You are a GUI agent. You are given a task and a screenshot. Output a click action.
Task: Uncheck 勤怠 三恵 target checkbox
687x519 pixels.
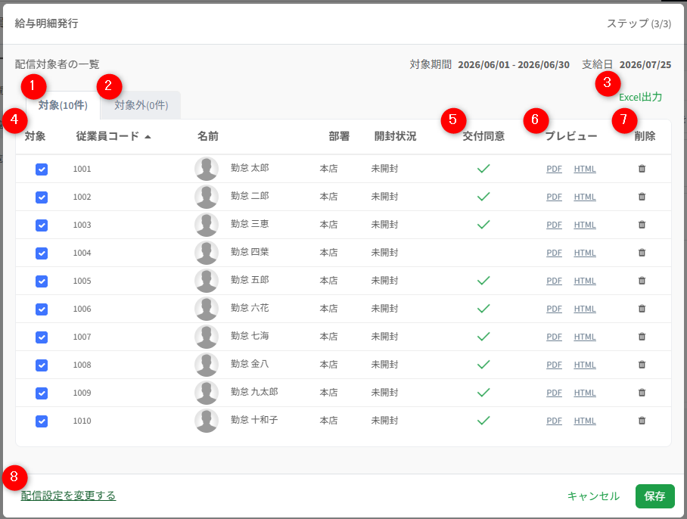(42, 225)
